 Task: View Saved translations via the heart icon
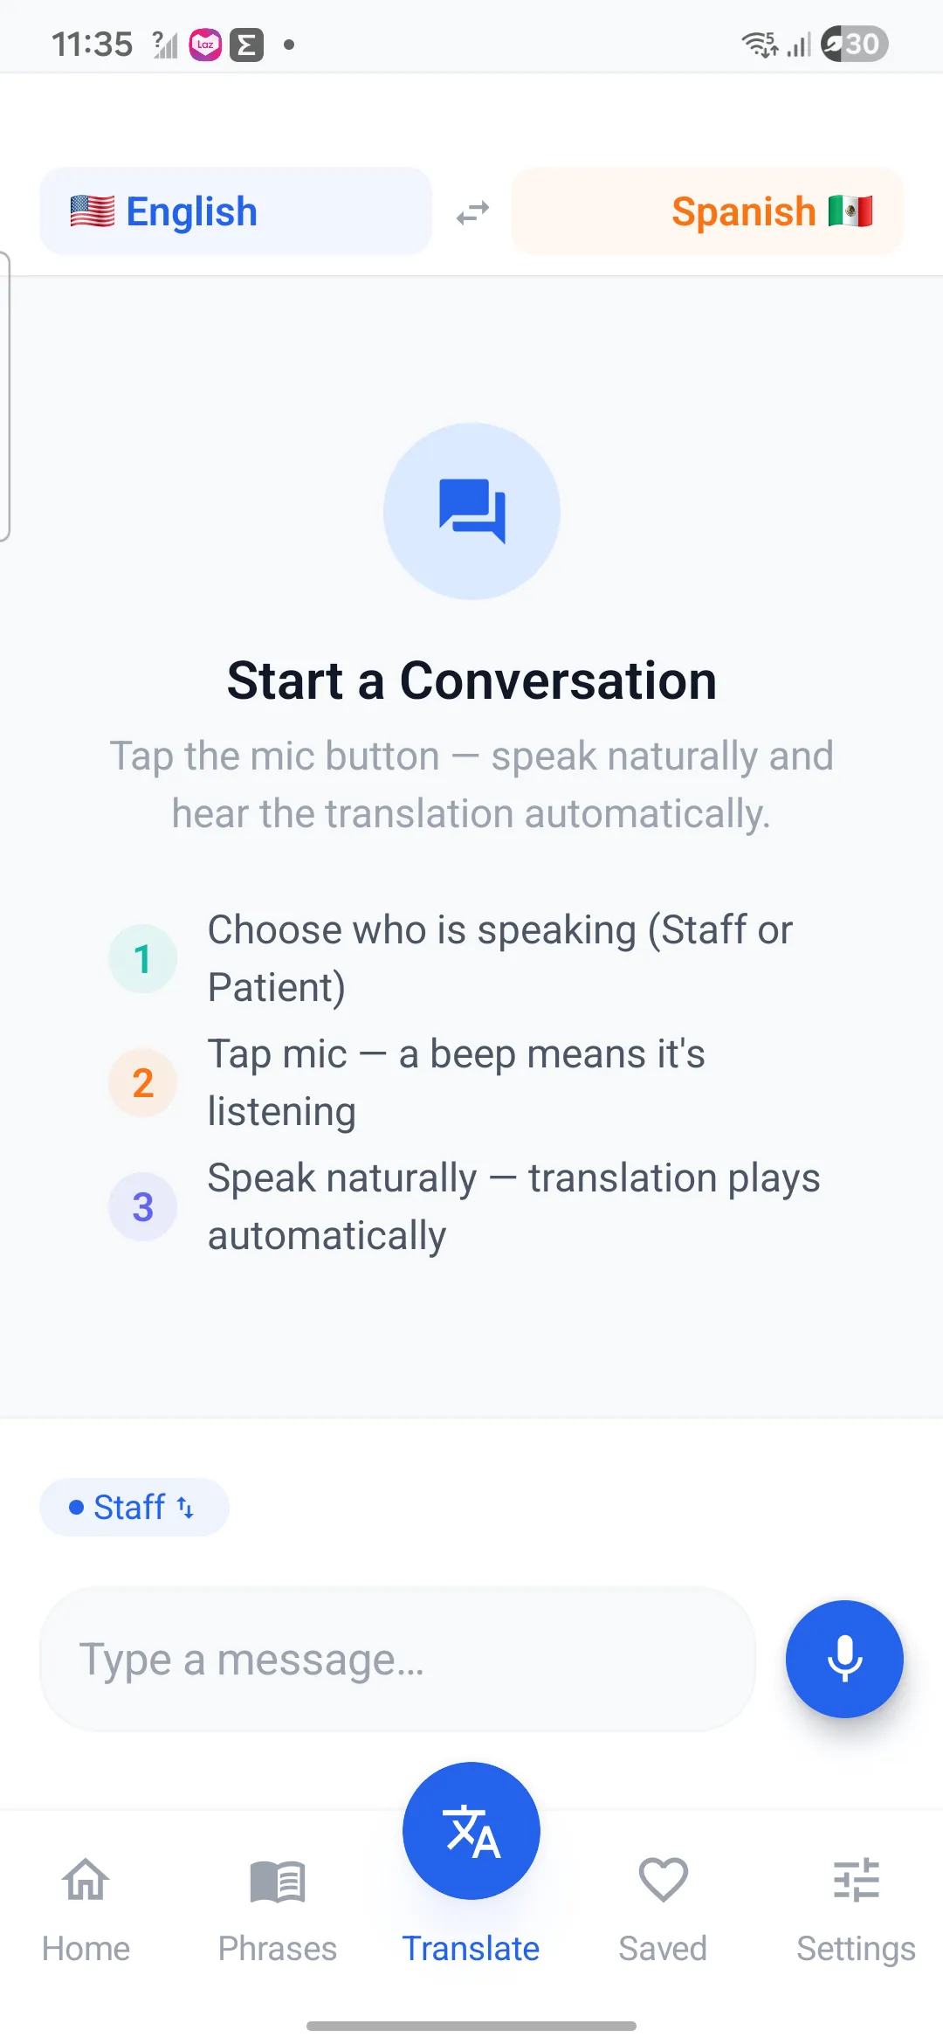663,1882
